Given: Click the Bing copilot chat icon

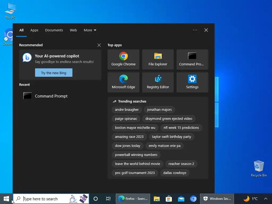Looking at the screenshot, I should coord(27,58).
